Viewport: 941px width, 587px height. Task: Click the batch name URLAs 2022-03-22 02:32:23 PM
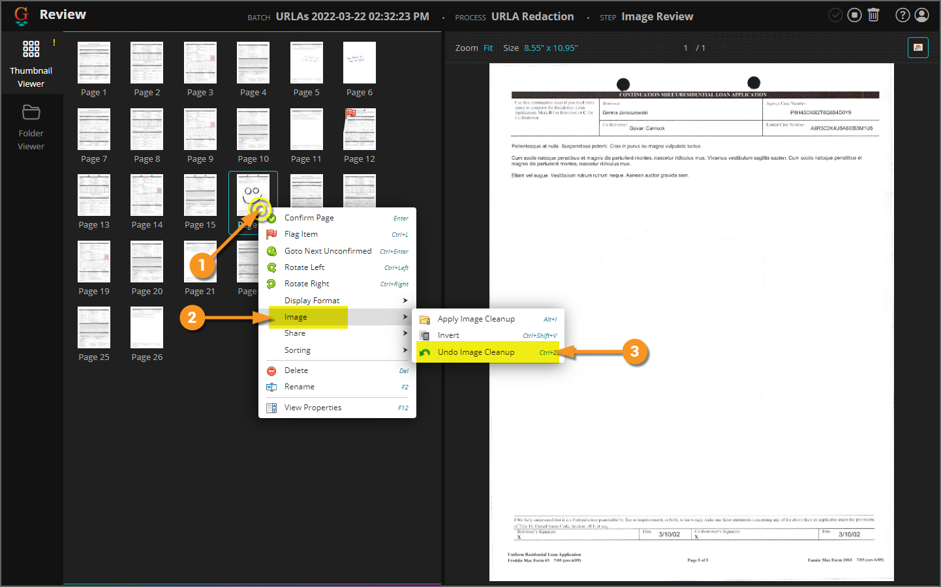(352, 16)
